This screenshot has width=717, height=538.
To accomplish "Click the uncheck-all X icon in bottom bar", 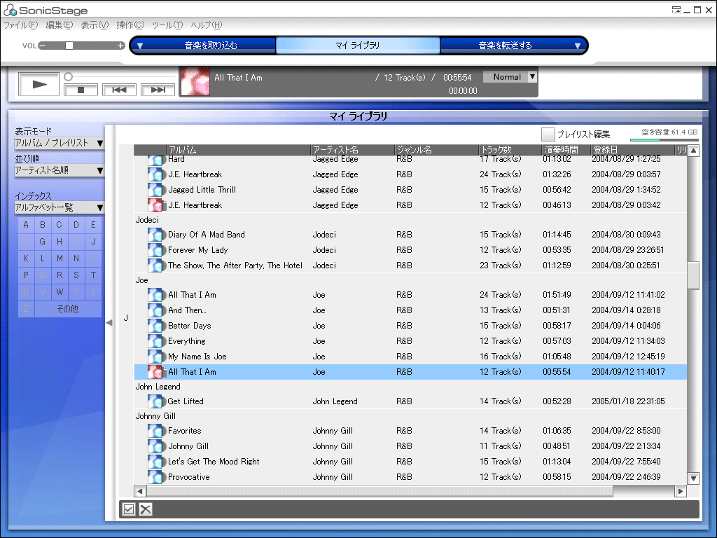I will [x=146, y=509].
